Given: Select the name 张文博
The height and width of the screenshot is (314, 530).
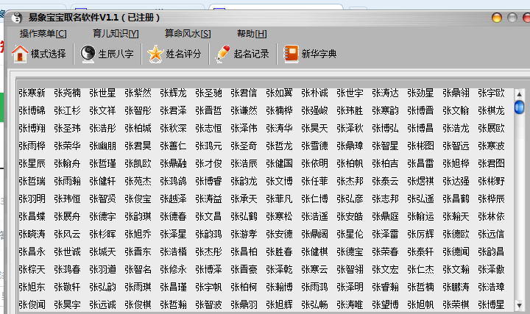Looking at the screenshot, I should (x=279, y=182).
